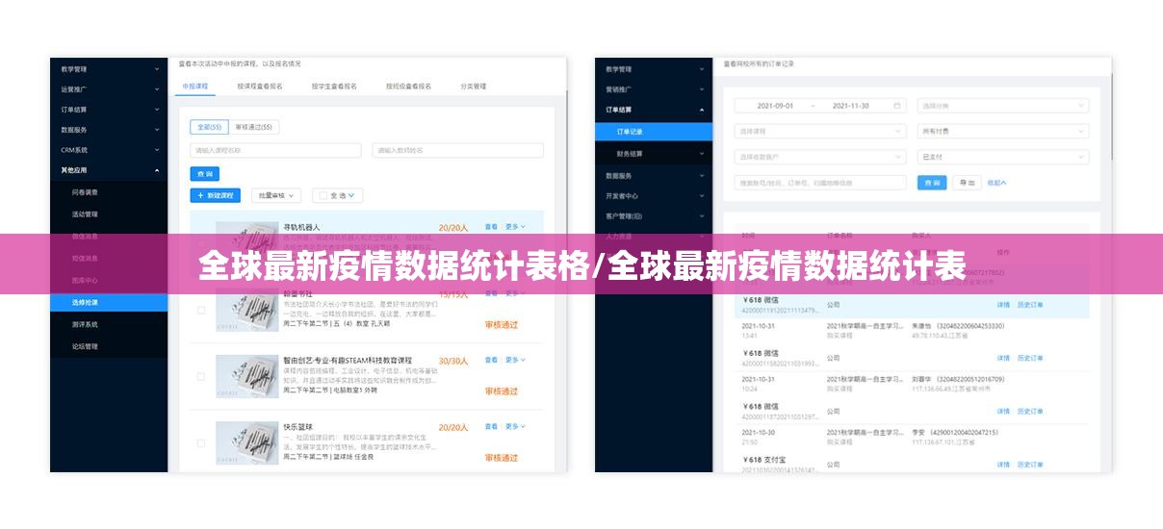Open the chevron next to 全选
Image resolution: width=1163 pixels, height=529 pixels.
point(351,195)
